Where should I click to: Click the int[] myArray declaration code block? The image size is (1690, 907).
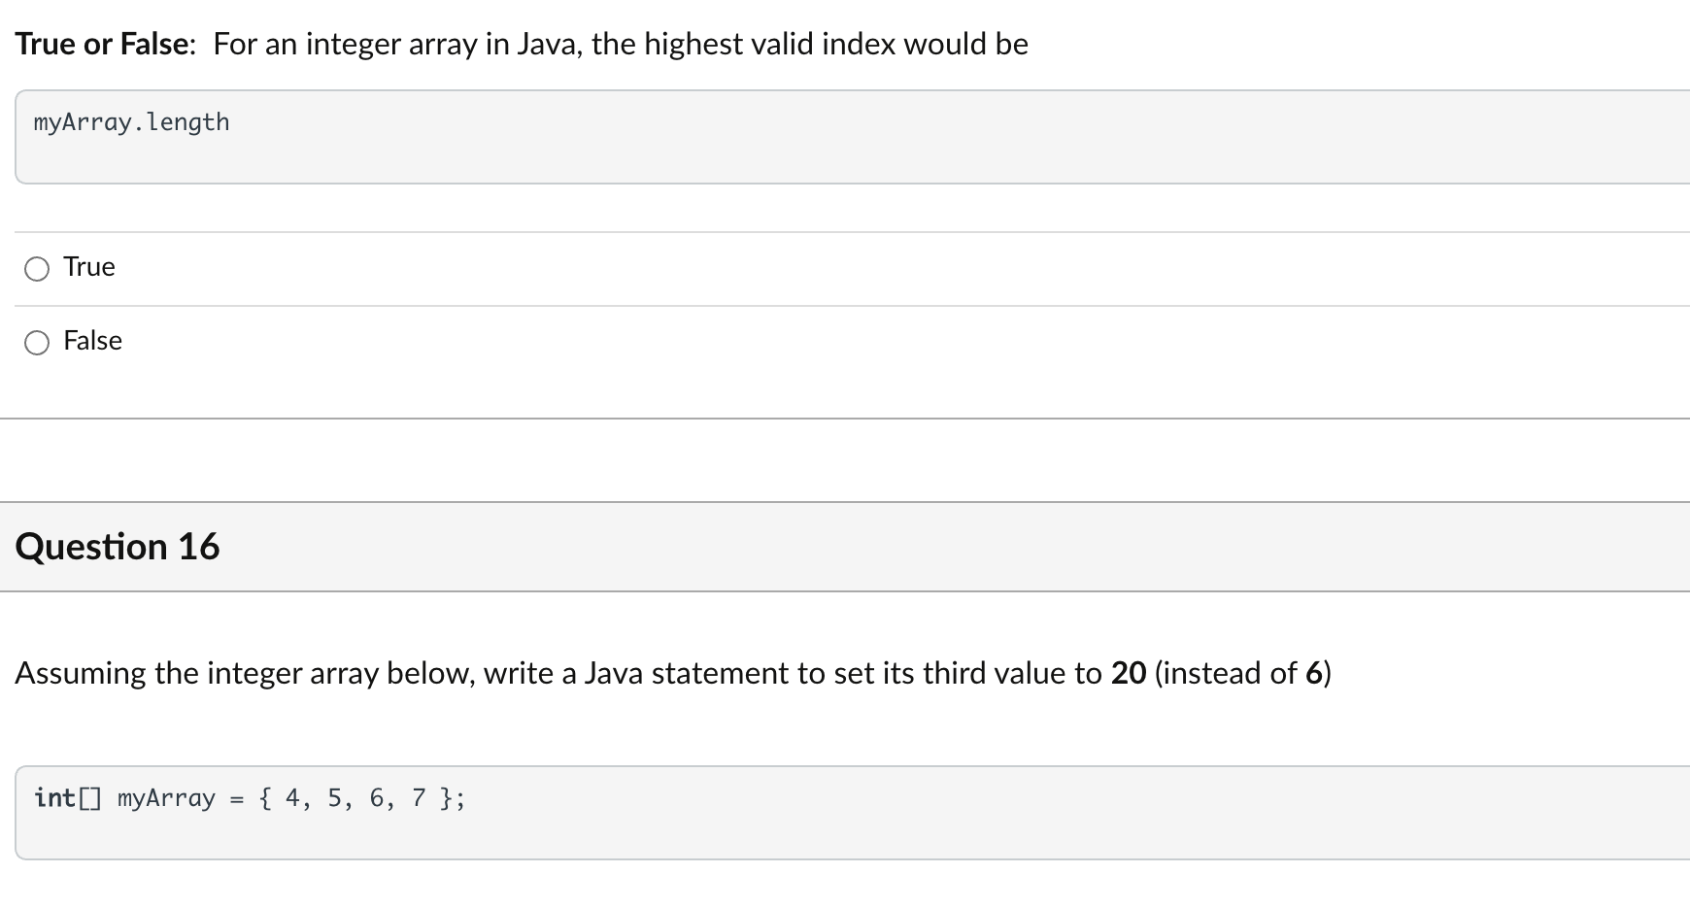point(248,797)
